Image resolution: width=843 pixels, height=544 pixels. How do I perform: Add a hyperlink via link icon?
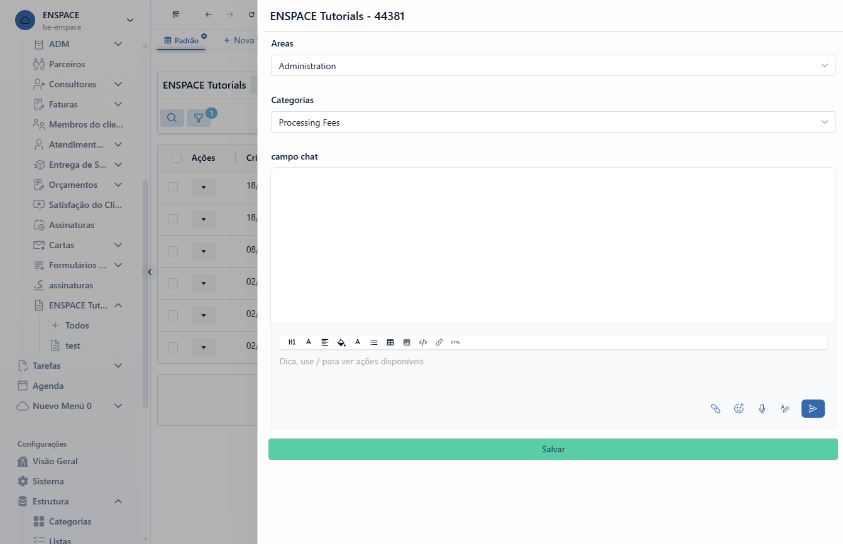[x=439, y=342]
